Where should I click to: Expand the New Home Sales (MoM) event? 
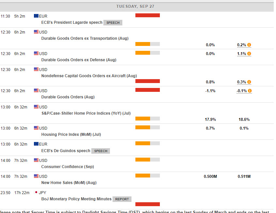tap(69, 183)
